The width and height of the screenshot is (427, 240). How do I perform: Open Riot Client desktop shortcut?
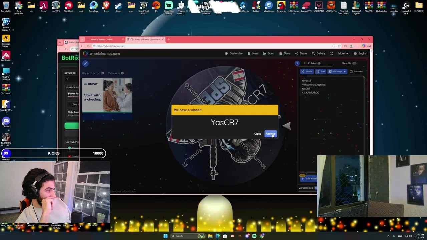coord(68,7)
